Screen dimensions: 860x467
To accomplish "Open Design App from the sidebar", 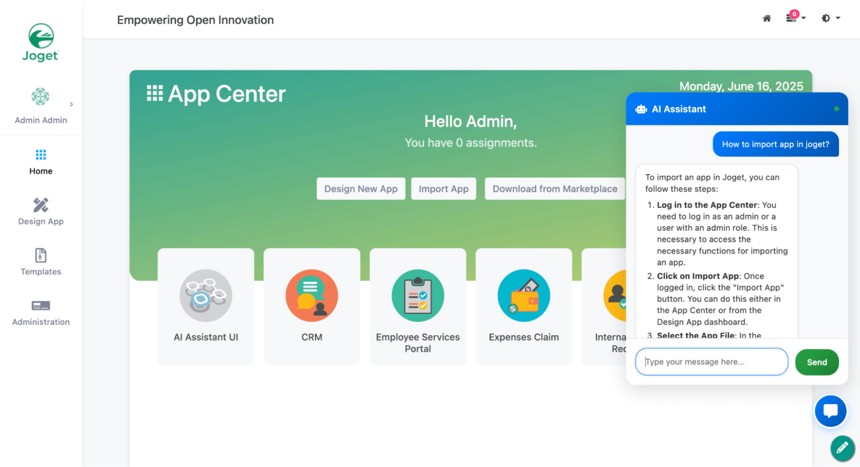I will 41,212.
